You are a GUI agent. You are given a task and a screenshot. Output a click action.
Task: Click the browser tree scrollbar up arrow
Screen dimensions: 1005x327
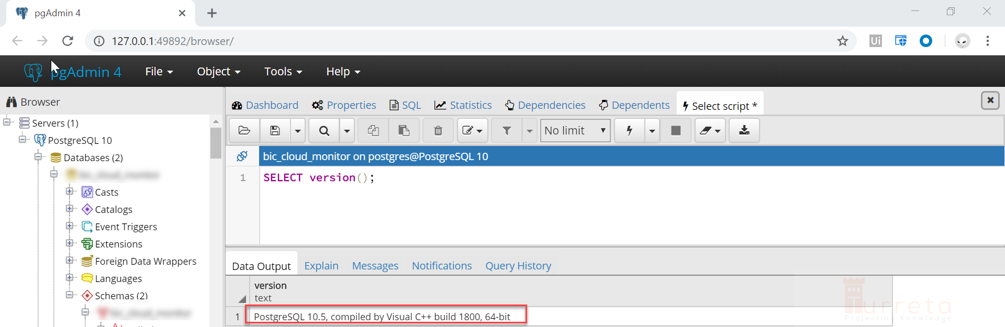[216, 121]
